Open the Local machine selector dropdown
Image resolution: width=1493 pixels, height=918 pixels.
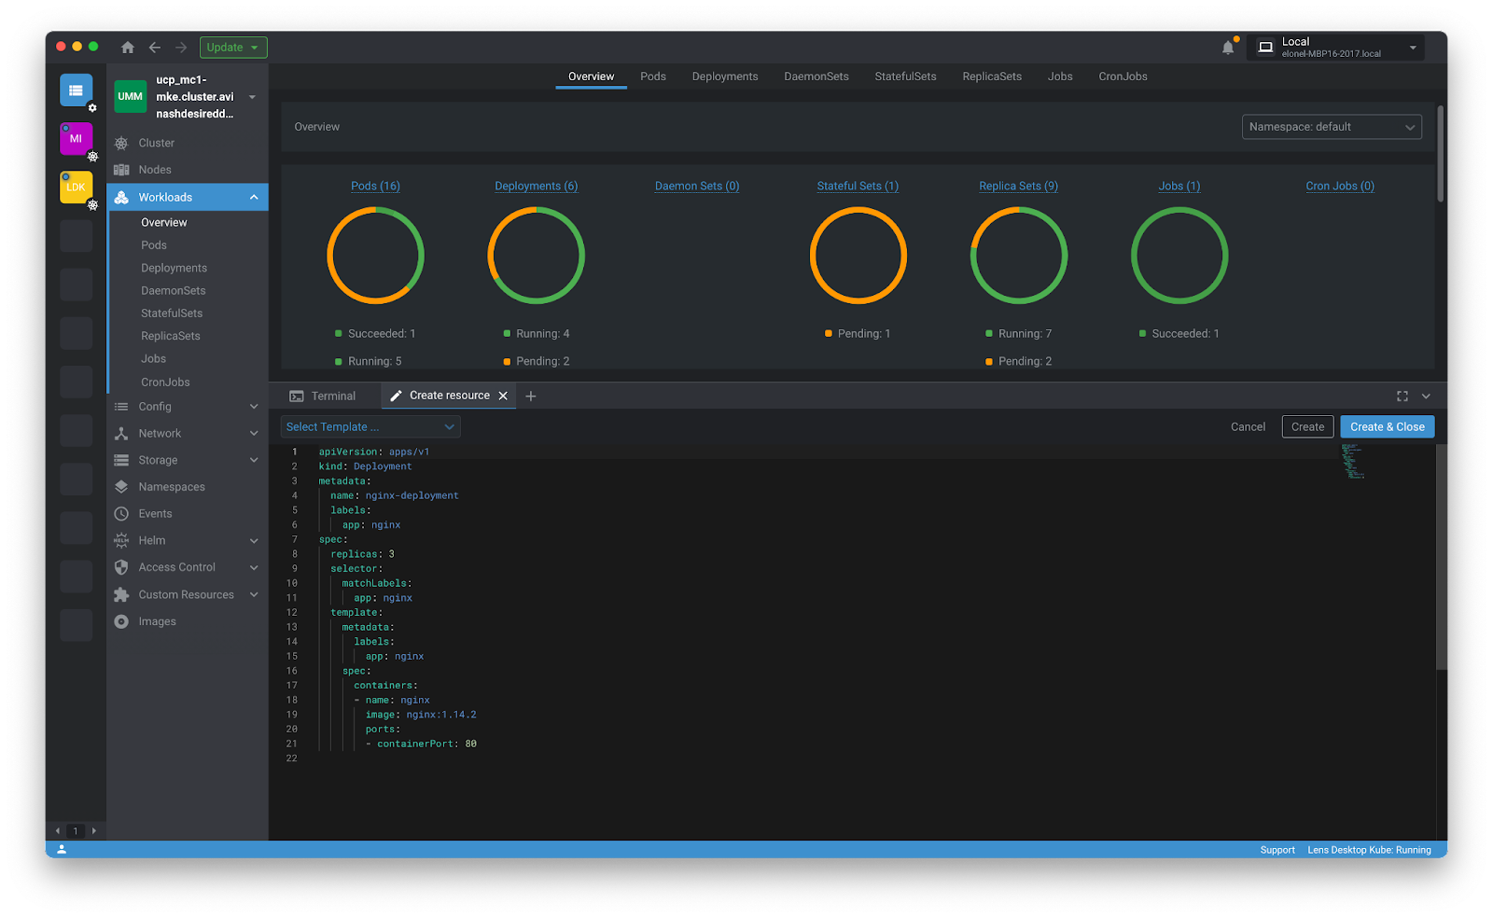(1335, 48)
